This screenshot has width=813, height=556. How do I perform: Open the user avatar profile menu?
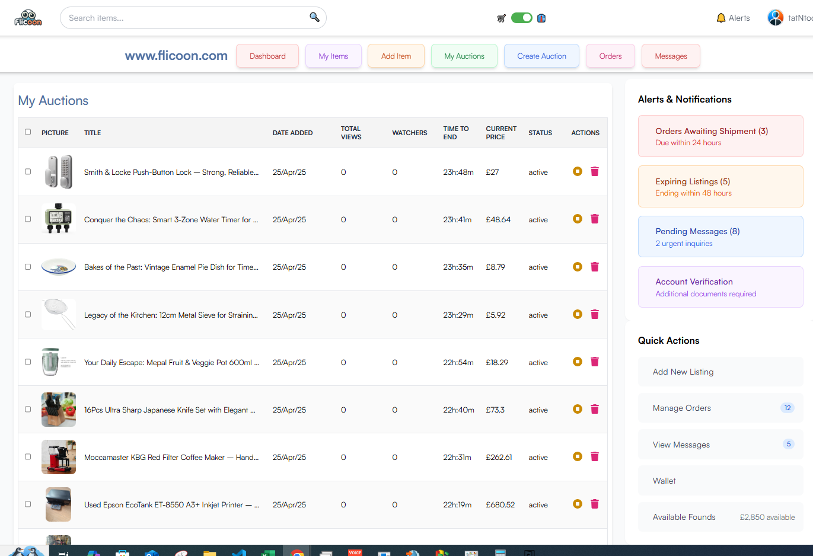coord(776,18)
